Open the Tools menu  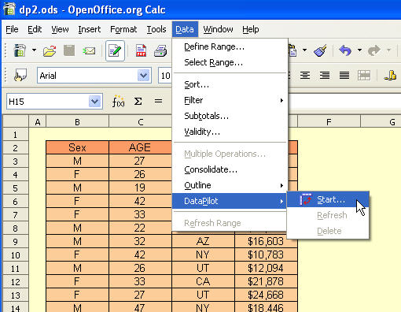pos(156,29)
